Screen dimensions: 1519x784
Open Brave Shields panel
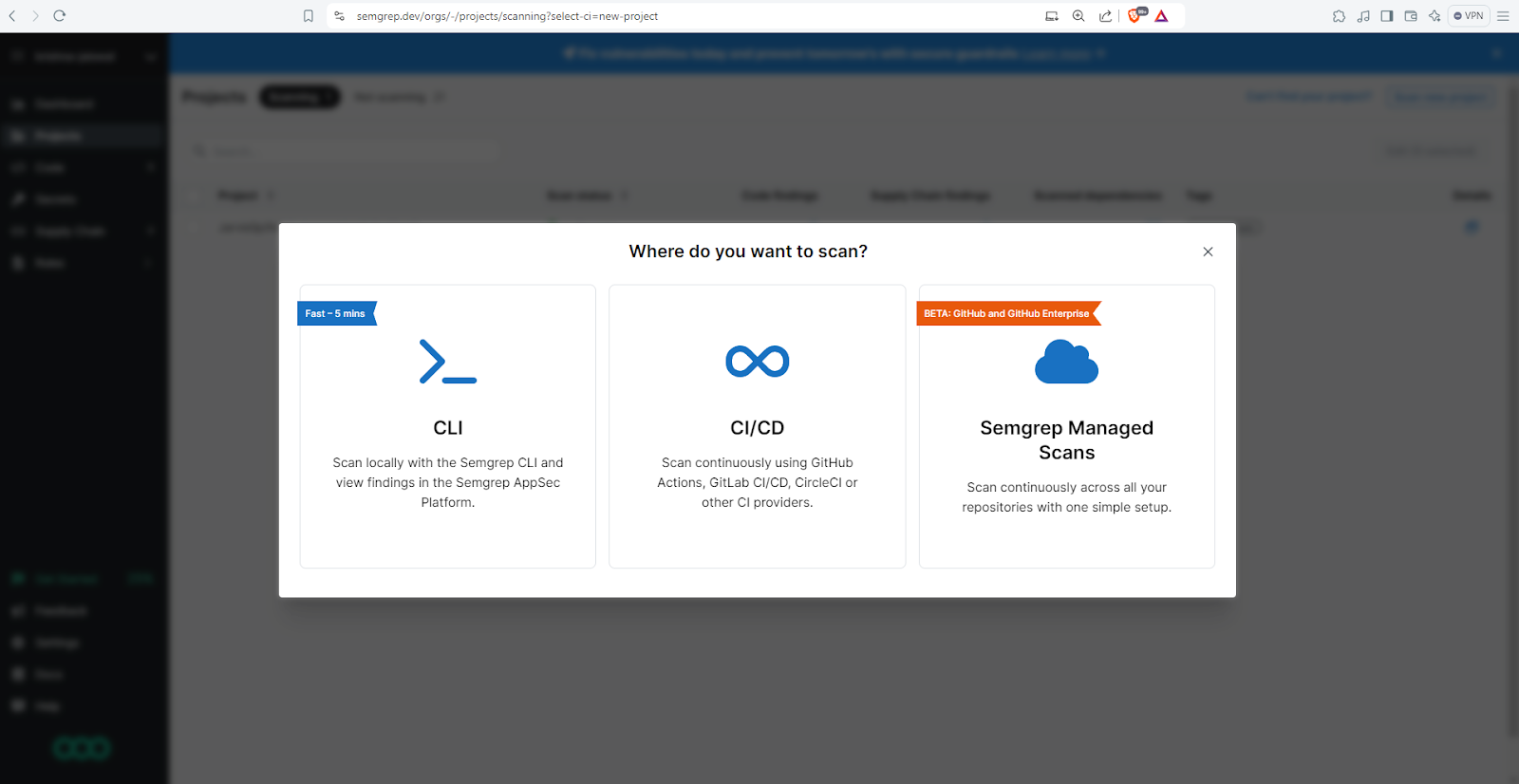point(1135,16)
